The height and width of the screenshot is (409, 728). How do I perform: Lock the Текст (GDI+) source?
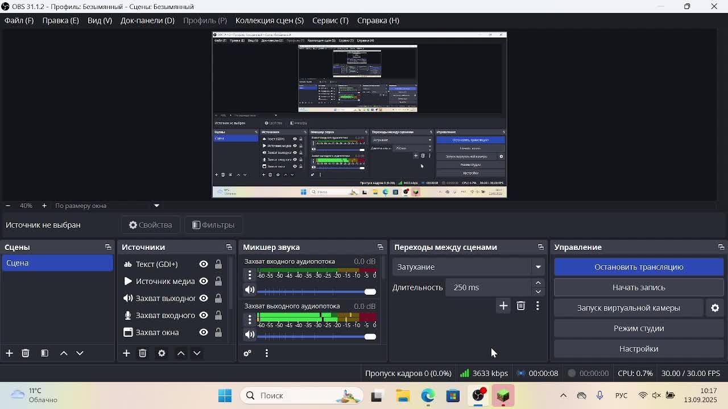click(218, 264)
